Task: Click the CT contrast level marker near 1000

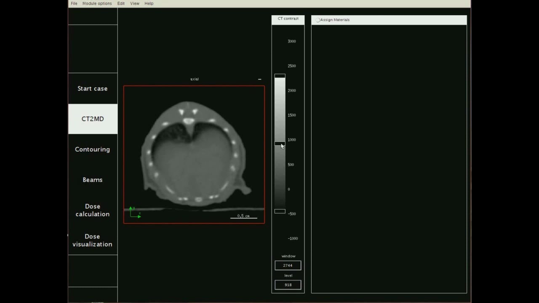Action: [x=280, y=144]
